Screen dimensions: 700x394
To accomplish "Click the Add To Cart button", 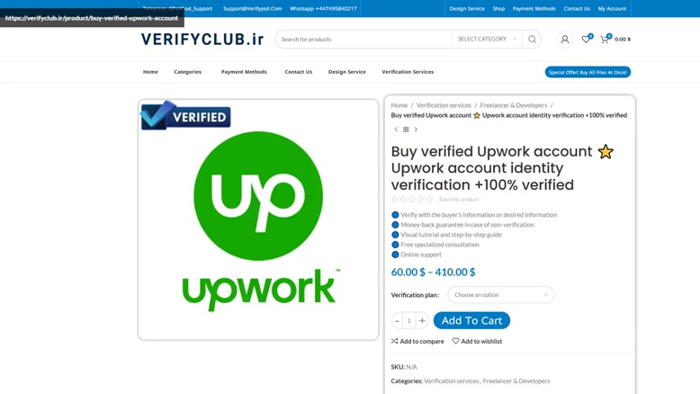I will pyautogui.click(x=471, y=320).
